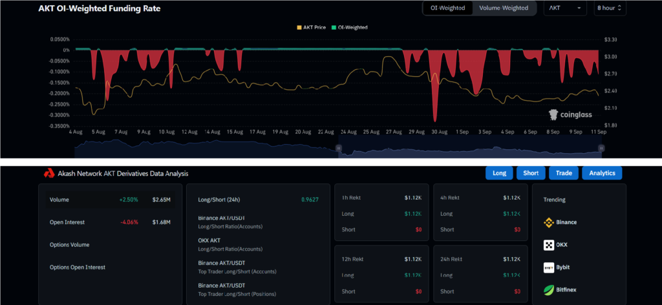Click Volume change +2.50% value
This screenshot has width=662, height=305.
point(129,200)
